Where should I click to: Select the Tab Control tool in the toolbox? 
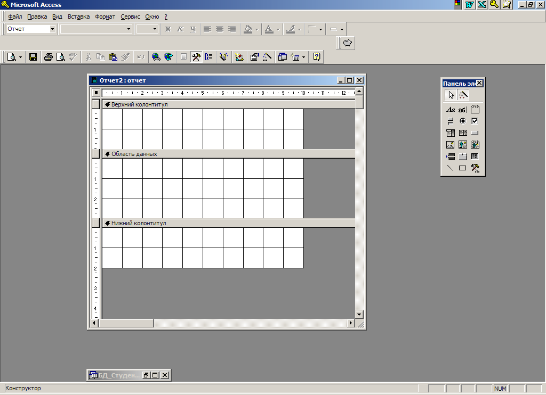(x=462, y=157)
